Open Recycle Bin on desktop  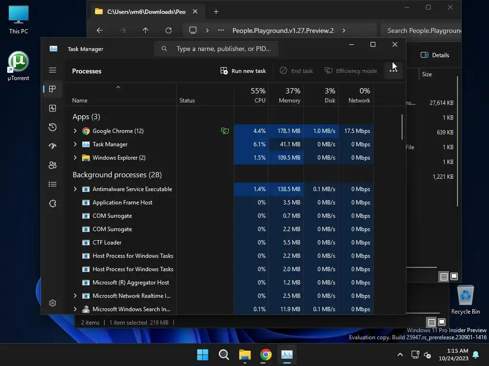(465, 300)
